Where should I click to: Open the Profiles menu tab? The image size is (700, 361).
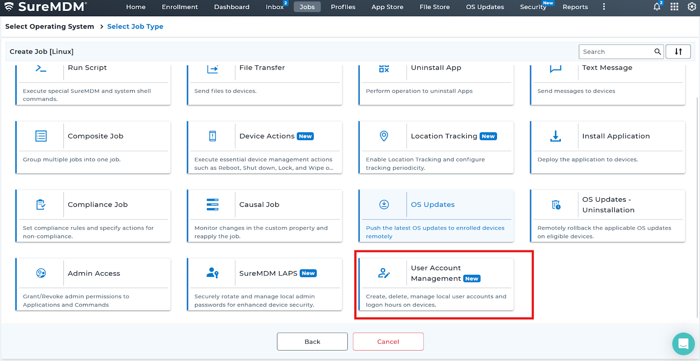pos(343,7)
